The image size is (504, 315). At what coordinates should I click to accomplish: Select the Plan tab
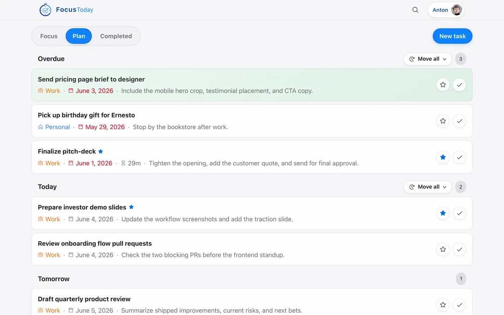click(79, 36)
